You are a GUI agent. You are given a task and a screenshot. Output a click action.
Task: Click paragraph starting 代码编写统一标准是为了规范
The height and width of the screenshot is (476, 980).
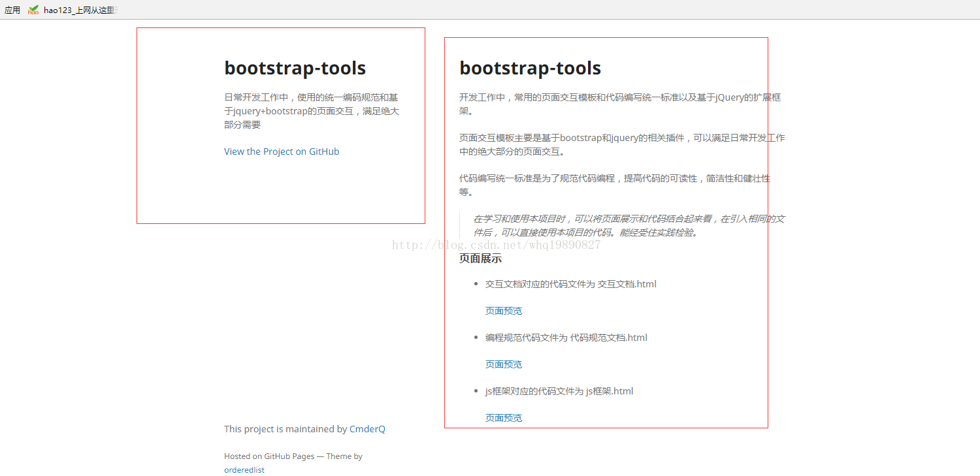615,185
